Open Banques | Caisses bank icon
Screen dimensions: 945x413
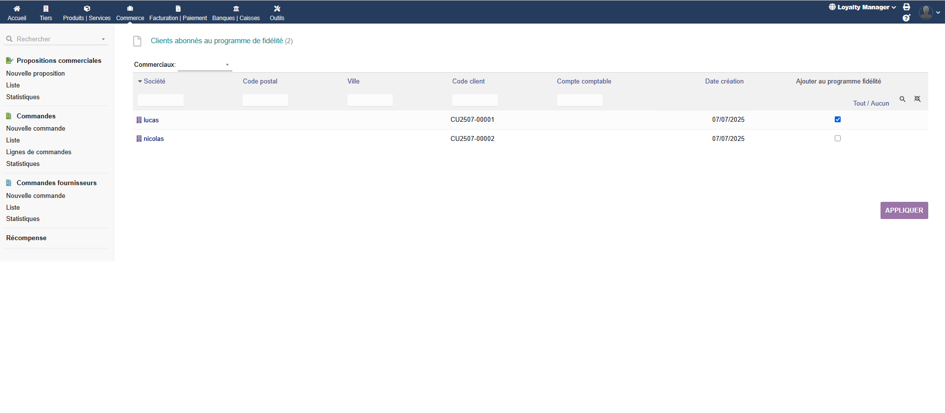236,9
